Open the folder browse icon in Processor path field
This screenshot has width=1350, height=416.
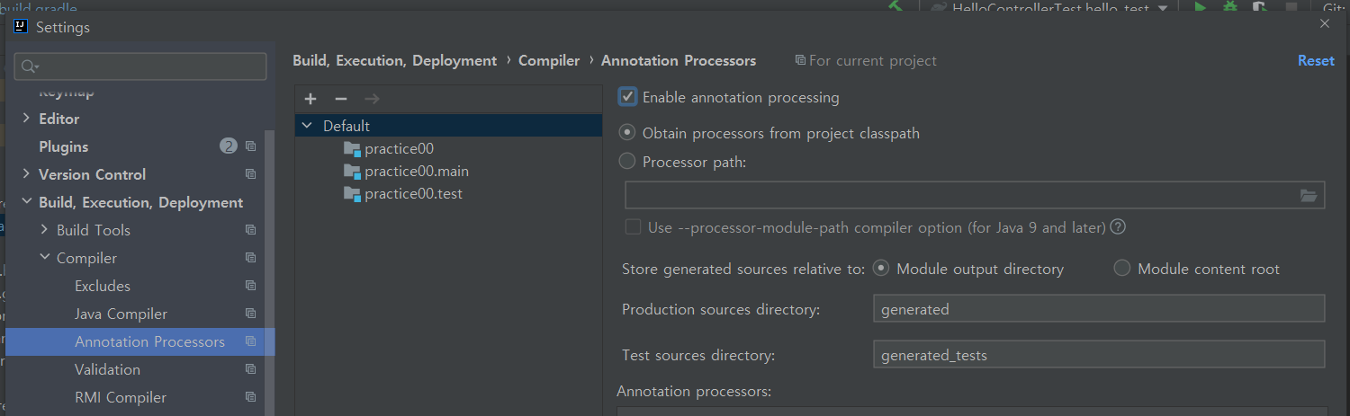coord(1309,195)
